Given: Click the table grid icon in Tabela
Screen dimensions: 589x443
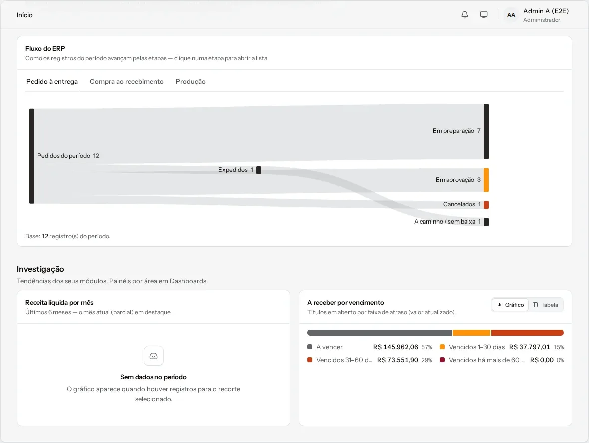Looking at the screenshot, I should point(535,305).
